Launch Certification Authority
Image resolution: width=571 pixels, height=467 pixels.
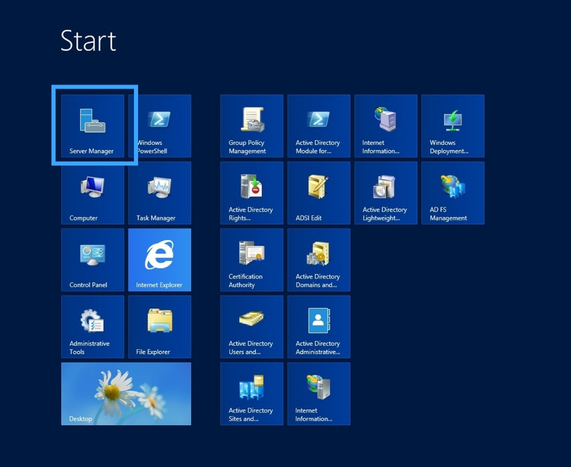click(251, 259)
